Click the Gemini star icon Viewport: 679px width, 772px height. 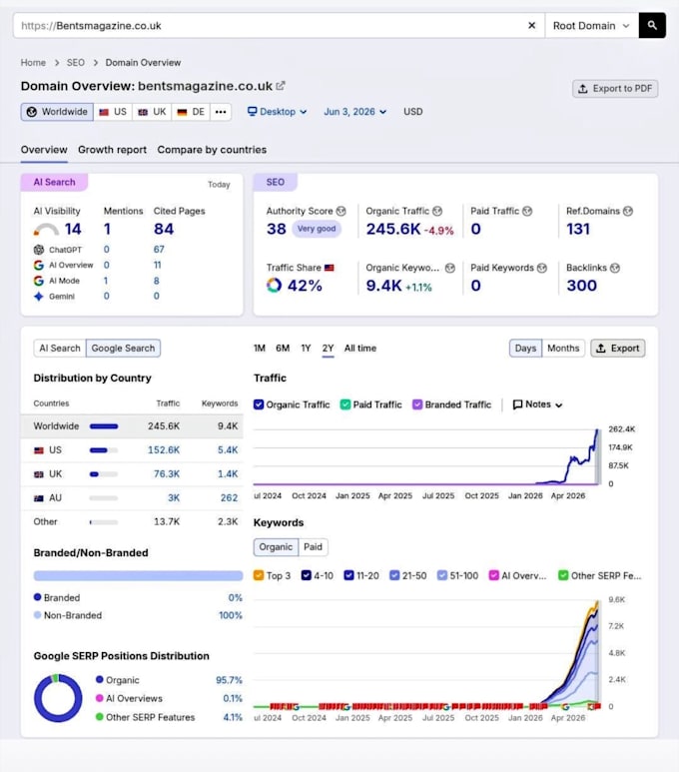[x=39, y=297]
